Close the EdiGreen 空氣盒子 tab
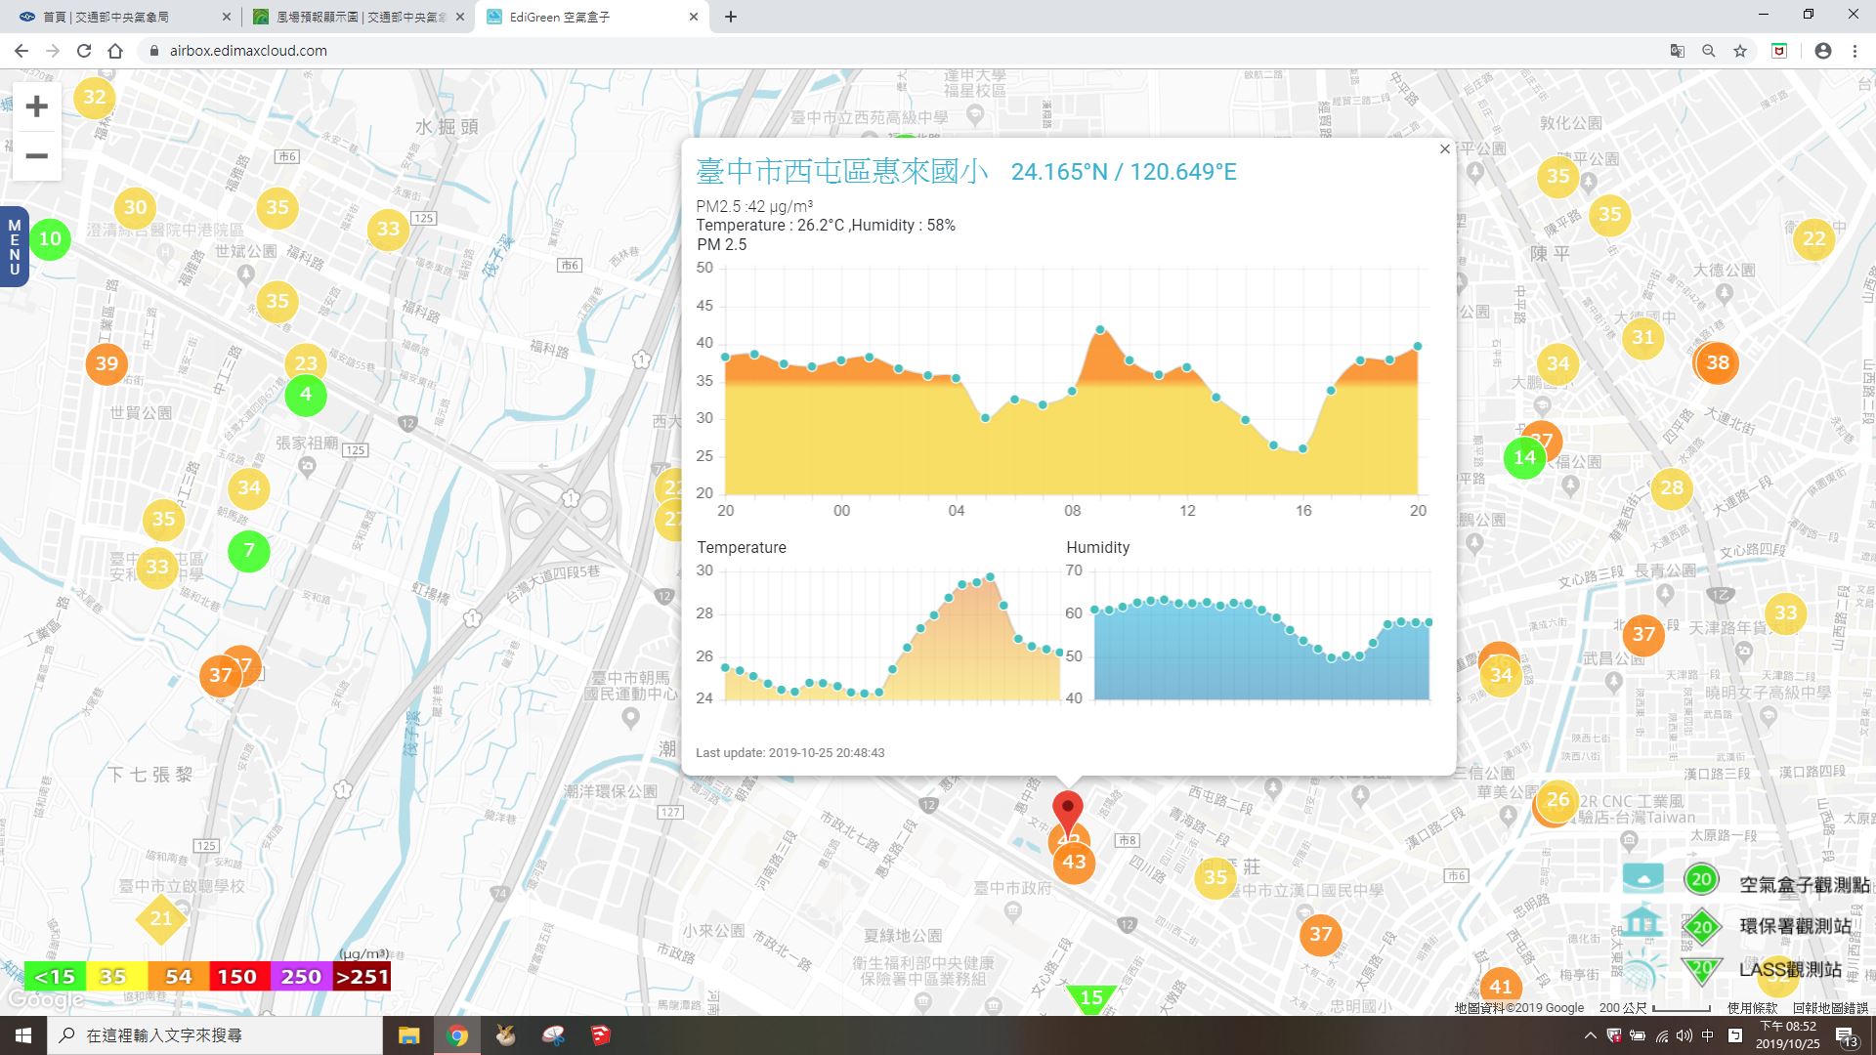 pyautogui.click(x=694, y=17)
